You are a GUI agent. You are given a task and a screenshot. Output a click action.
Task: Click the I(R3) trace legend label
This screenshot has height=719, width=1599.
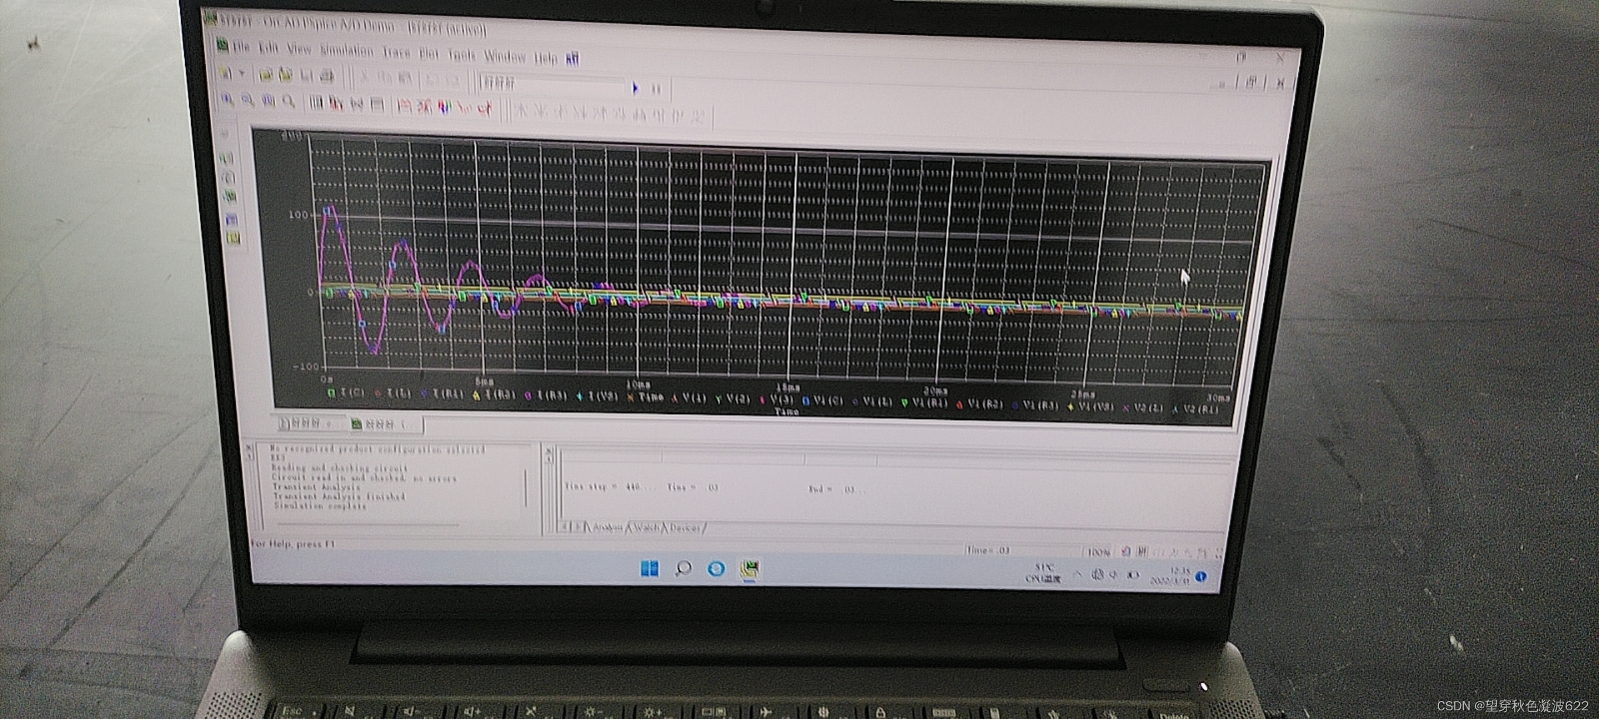(x=552, y=395)
